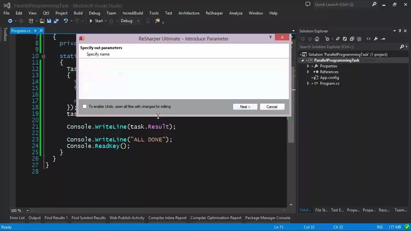This screenshot has height=231, width=411.
Task: Open Solution Explorer window options dropdown
Action: click(x=395, y=31)
